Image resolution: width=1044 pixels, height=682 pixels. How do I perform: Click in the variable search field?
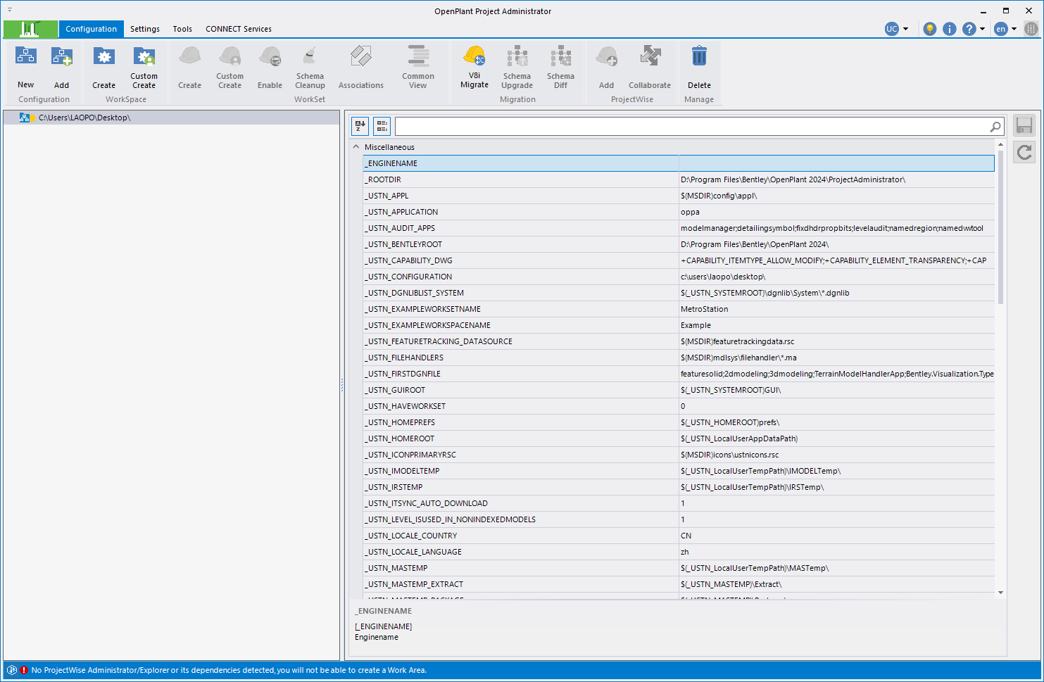coord(691,127)
